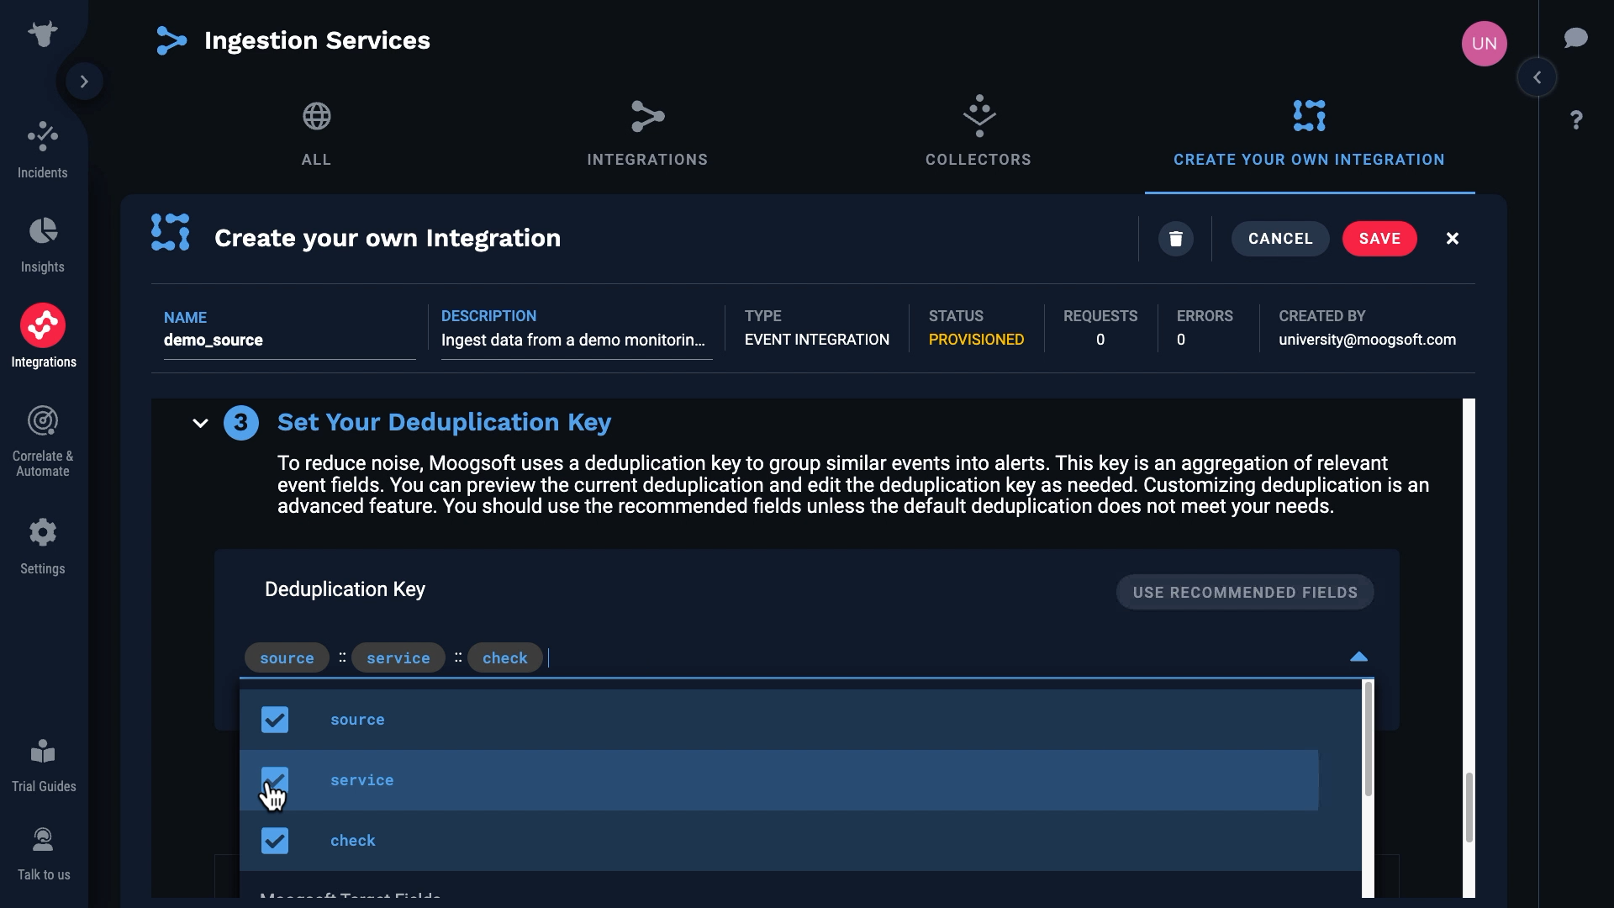The width and height of the screenshot is (1614, 908).
Task: Uncheck the source field checkbox
Action: click(275, 720)
